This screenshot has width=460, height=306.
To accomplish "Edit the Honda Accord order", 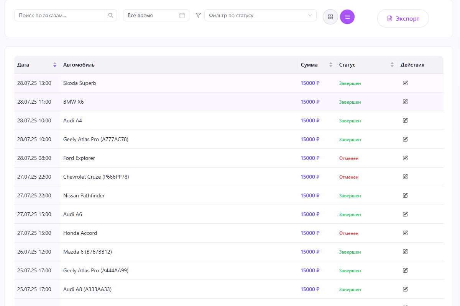I will (405, 233).
